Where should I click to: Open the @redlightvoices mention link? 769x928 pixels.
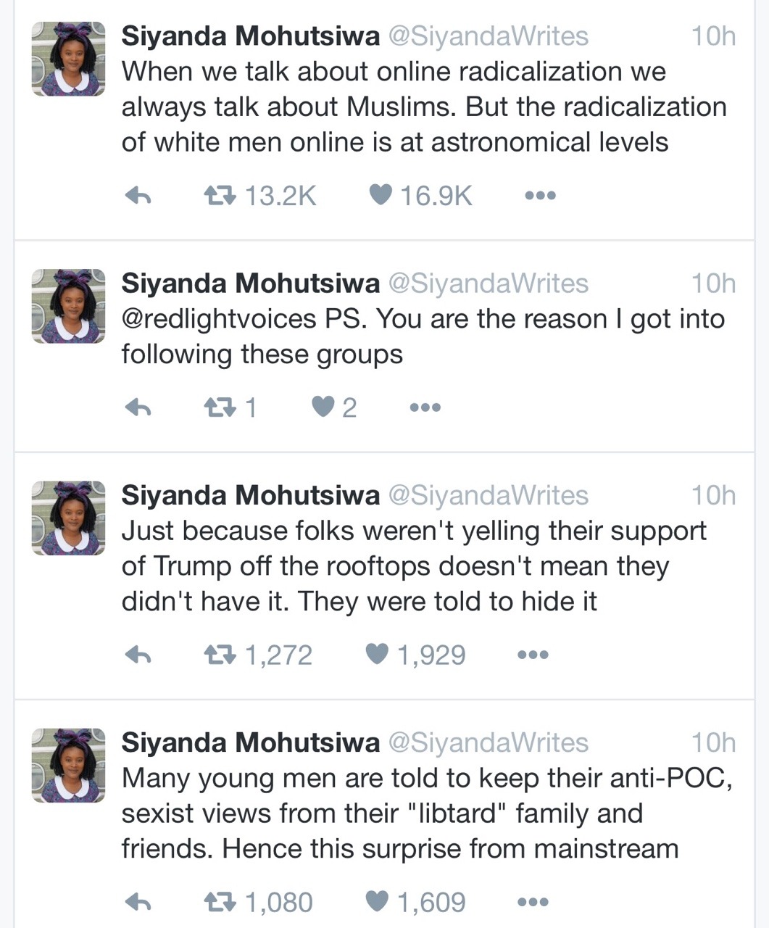click(219, 319)
